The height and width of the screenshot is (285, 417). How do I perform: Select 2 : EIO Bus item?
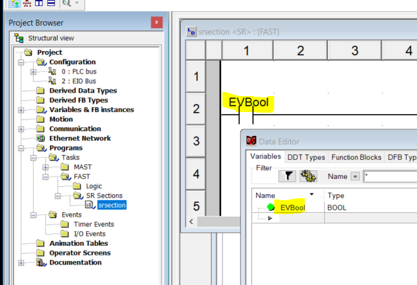(x=79, y=81)
